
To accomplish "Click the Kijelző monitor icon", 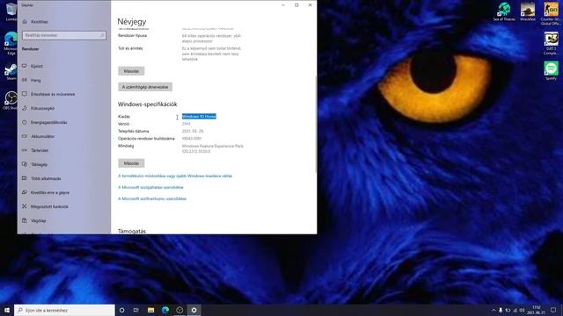I will pyautogui.click(x=25, y=66).
